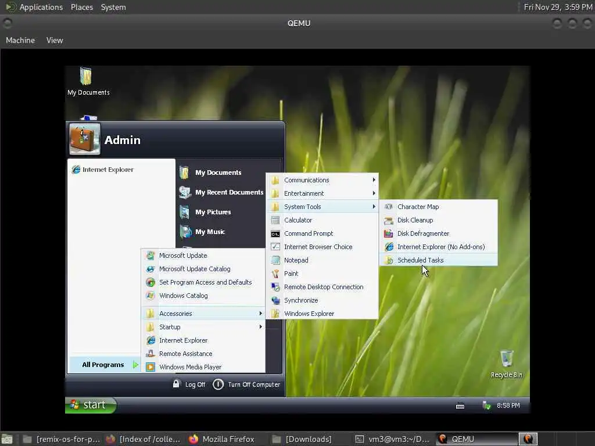Expand Accessories submenu arrow
The image size is (595, 446).
pos(261,313)
